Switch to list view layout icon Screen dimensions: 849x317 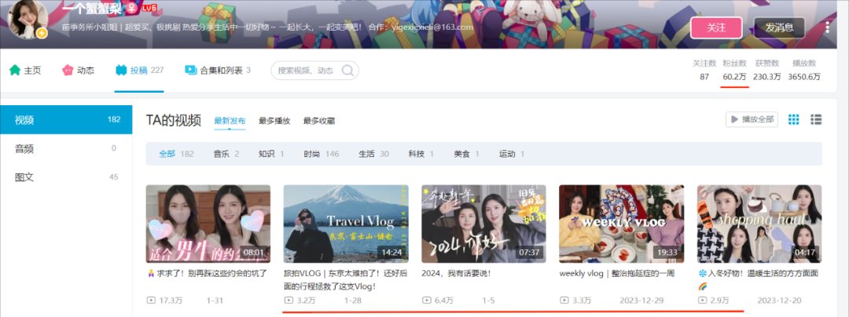point(816,119)
